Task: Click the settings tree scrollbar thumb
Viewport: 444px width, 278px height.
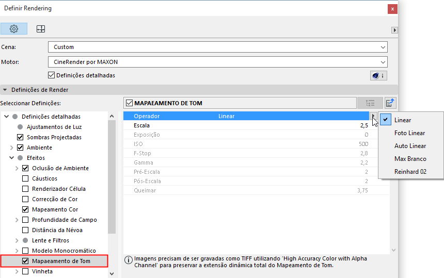Action: click(x=112, y=177)
